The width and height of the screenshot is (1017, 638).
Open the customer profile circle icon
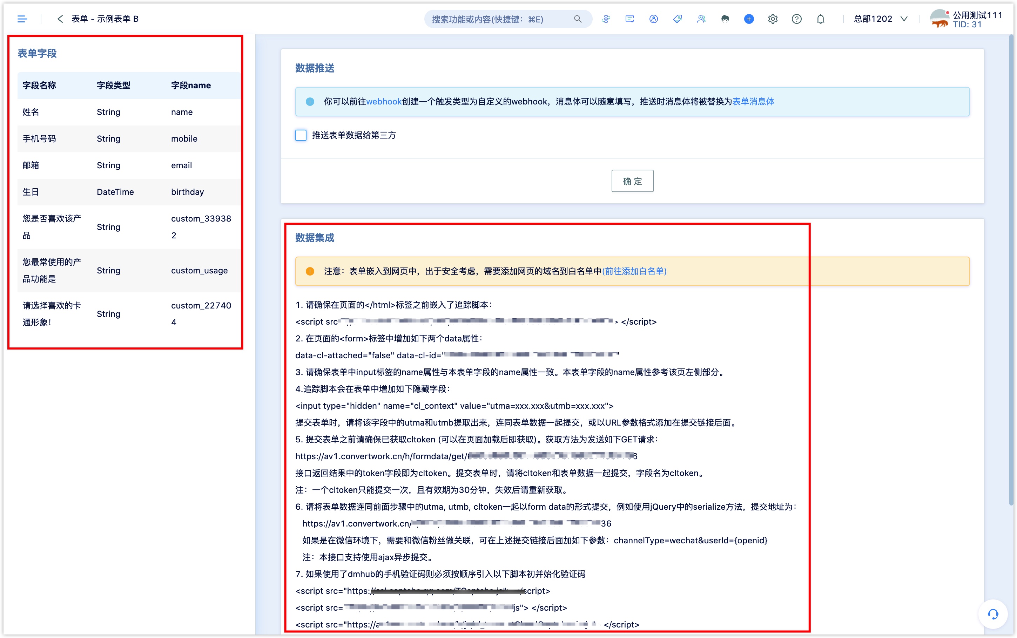point(654,19)
